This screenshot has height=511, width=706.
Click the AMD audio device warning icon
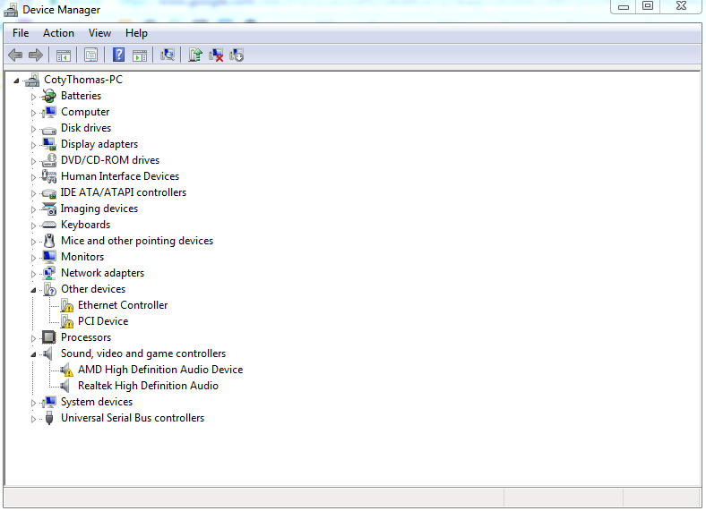coord(66,370)
